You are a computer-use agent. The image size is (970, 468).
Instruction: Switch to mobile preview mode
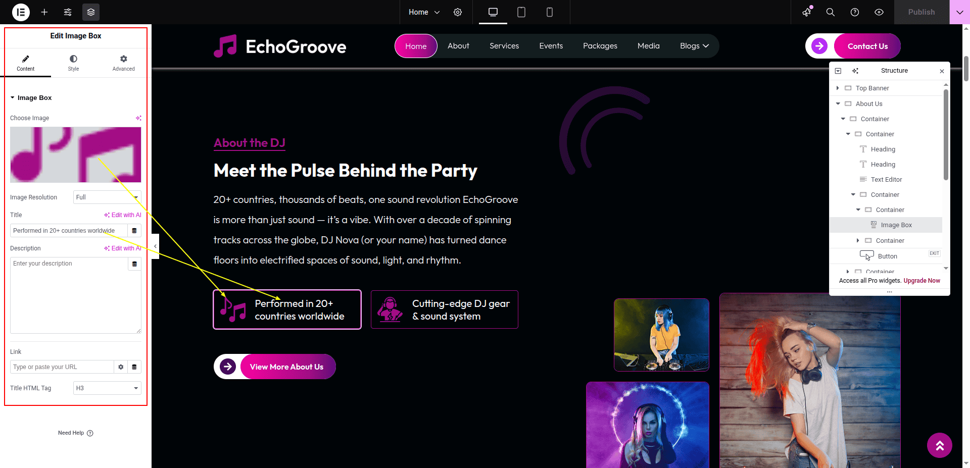550,12
